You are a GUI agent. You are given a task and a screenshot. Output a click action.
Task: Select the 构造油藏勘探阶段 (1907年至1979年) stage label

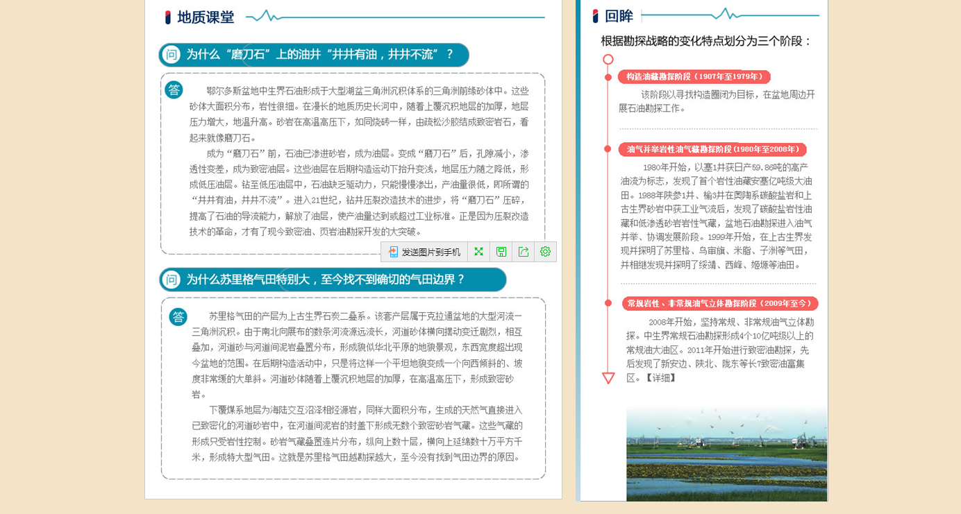click(x=694, y=77)
